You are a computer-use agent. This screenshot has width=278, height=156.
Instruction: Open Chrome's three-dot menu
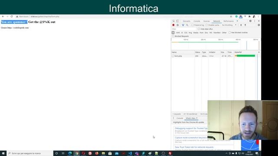coord(258,16)
